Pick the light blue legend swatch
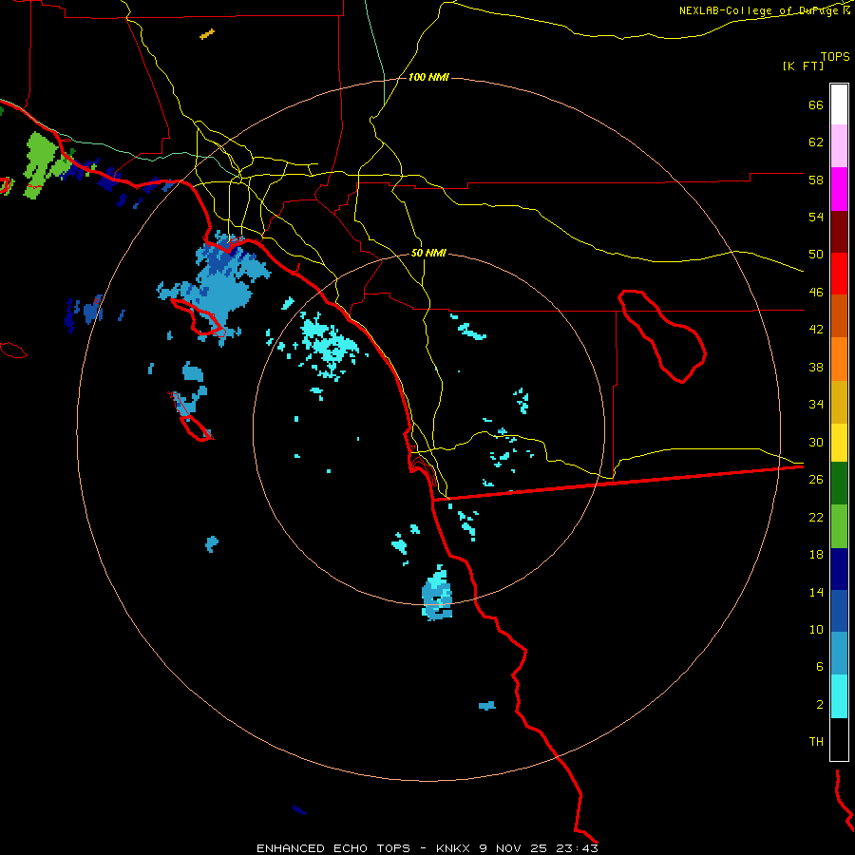 pos(839,654)
